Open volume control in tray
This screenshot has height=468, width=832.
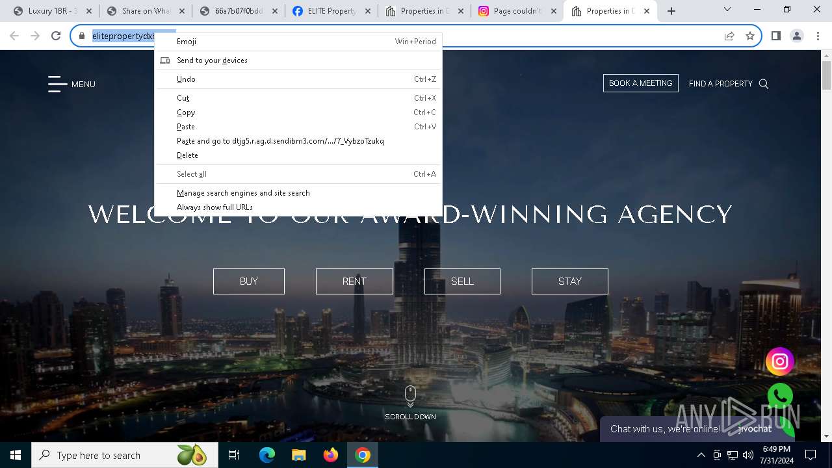[748, 455]
